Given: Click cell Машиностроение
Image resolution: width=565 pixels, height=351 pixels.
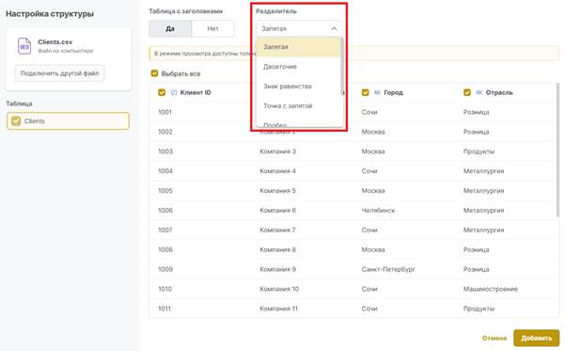Looking at the screenshot, I should point(491,289).
